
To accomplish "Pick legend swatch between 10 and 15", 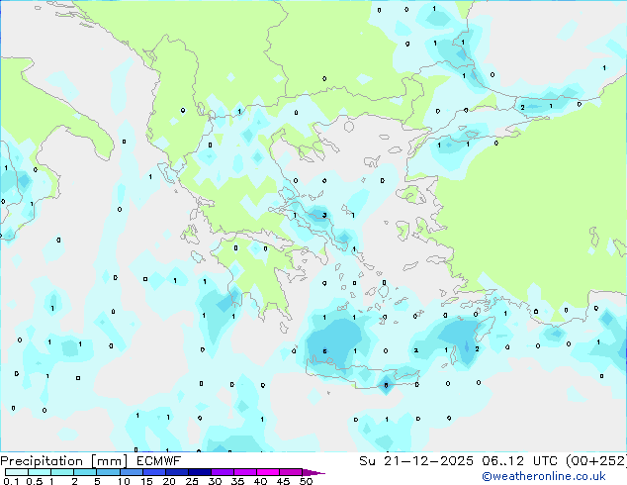I will coord(132,472).
